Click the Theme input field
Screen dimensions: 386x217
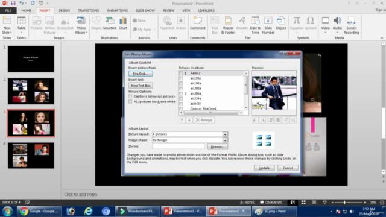178,146
